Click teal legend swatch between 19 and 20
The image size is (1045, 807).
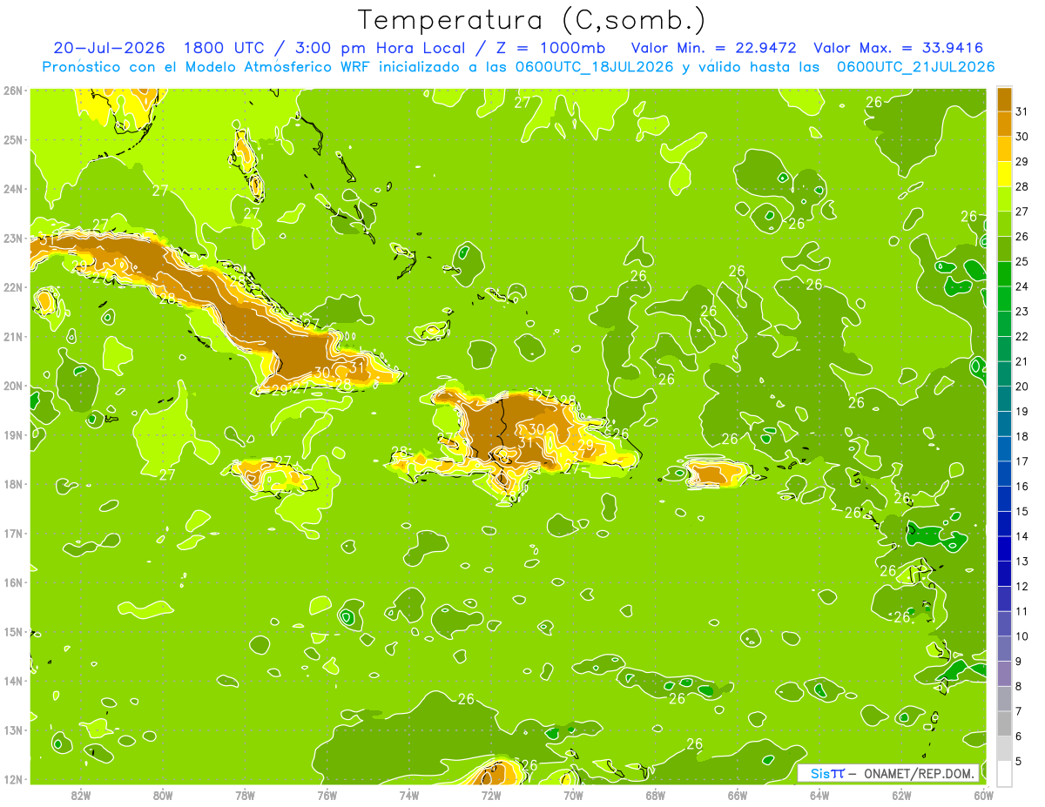[x=1004, y=398]
